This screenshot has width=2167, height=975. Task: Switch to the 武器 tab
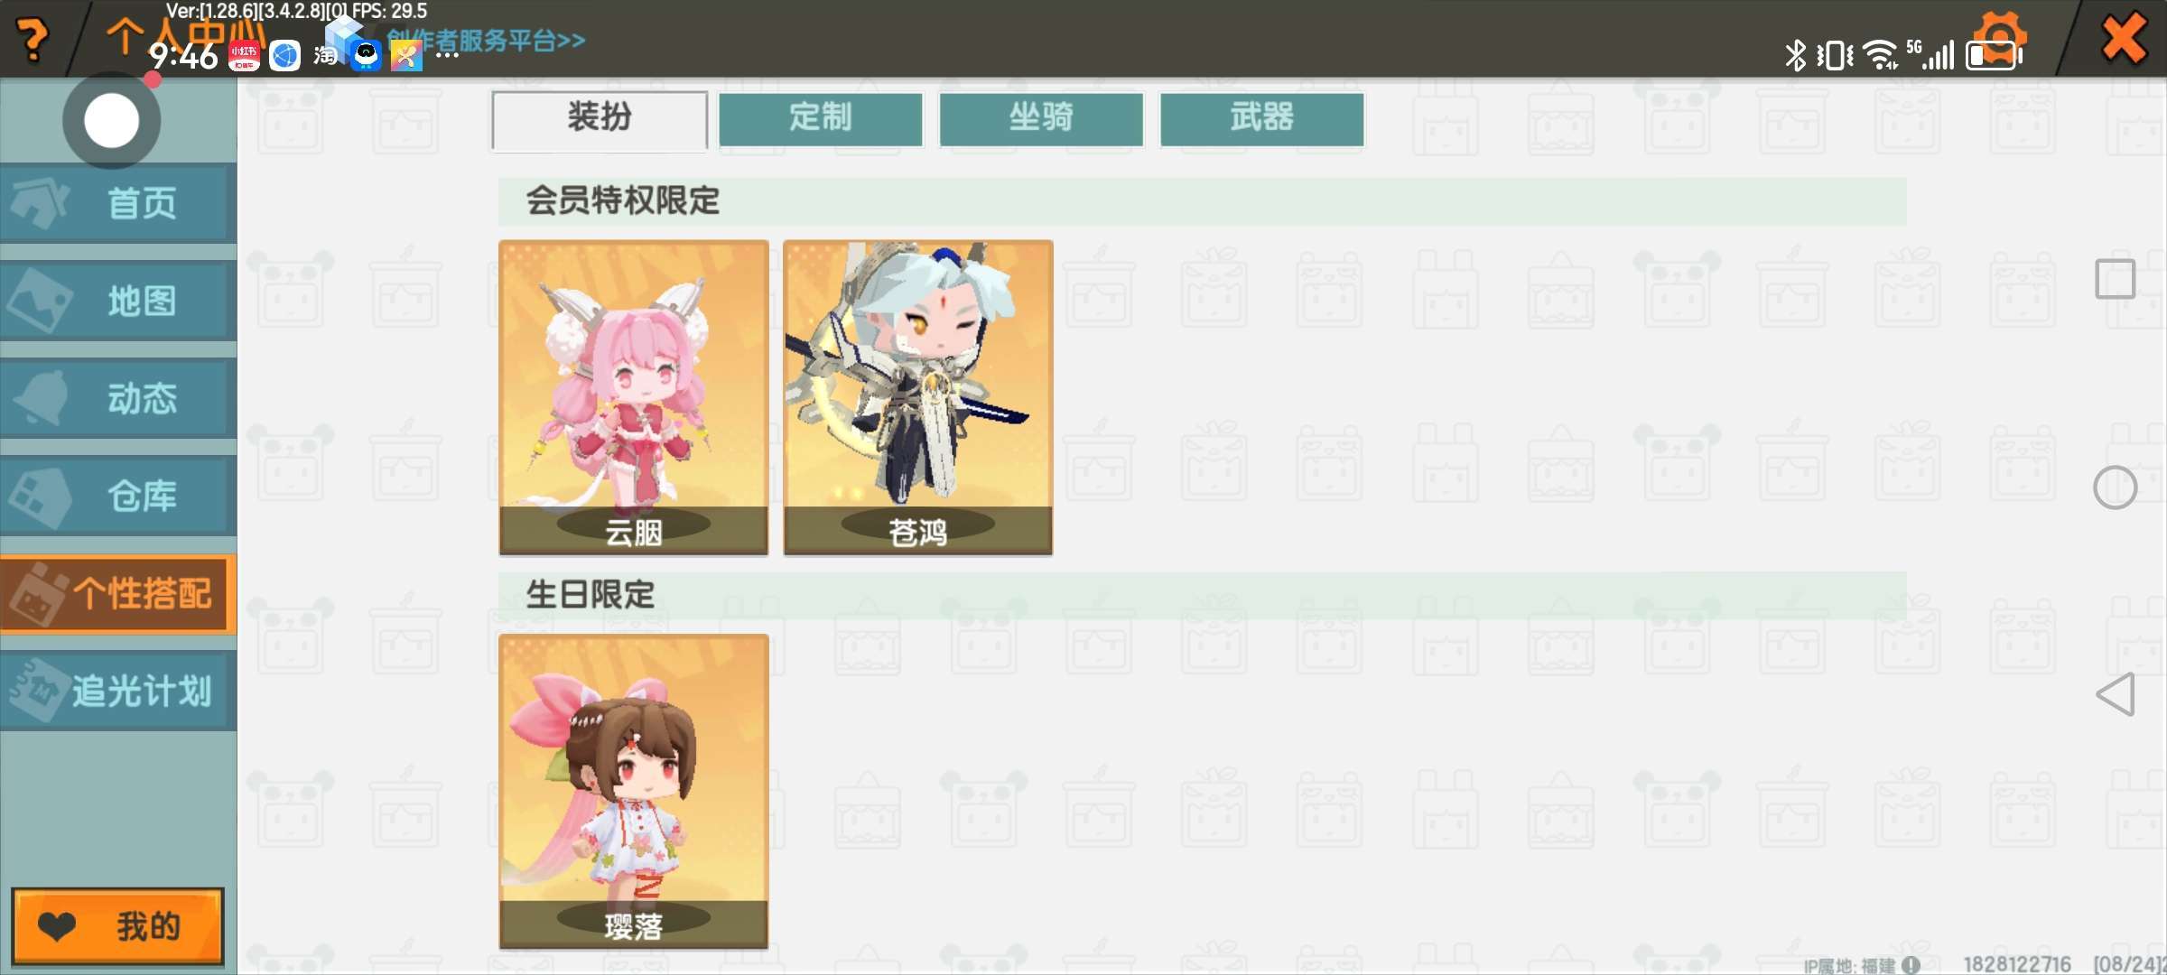[x=1261, y=119]
